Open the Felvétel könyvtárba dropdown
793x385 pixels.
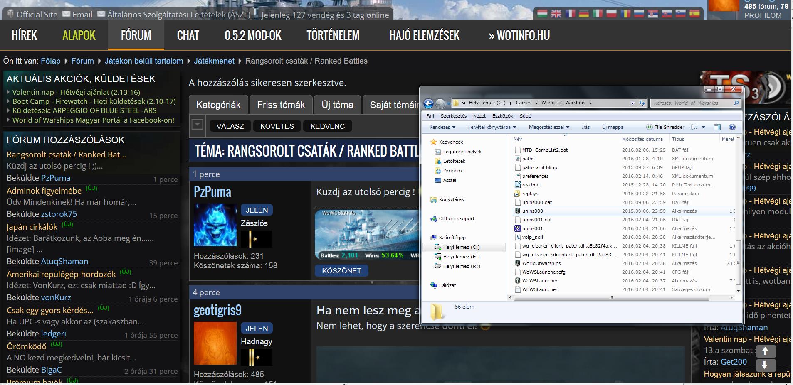pos(492,127)
